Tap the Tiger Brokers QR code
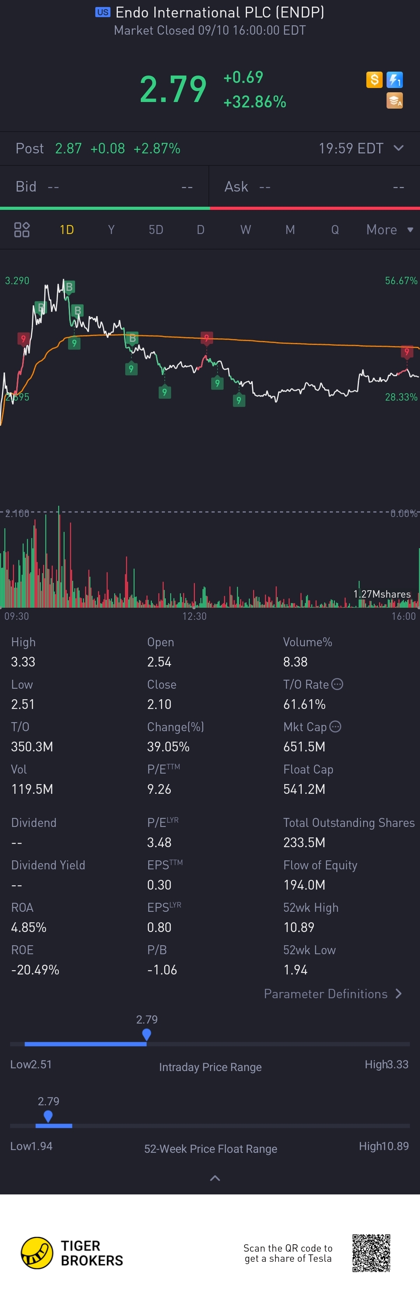 tap(371, 1253)
